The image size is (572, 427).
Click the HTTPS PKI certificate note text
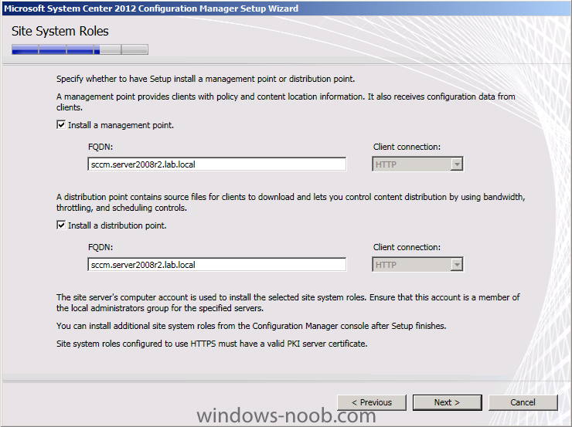pos(212,344)
